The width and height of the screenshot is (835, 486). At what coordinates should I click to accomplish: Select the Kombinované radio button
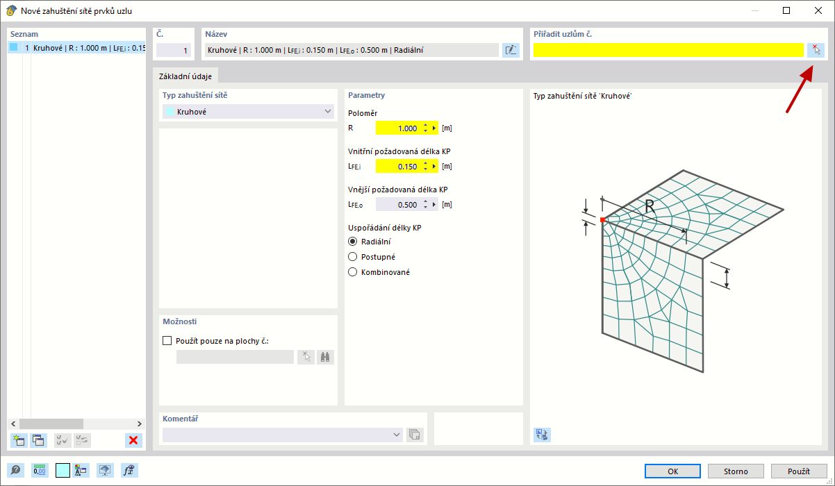pos(352,272)
